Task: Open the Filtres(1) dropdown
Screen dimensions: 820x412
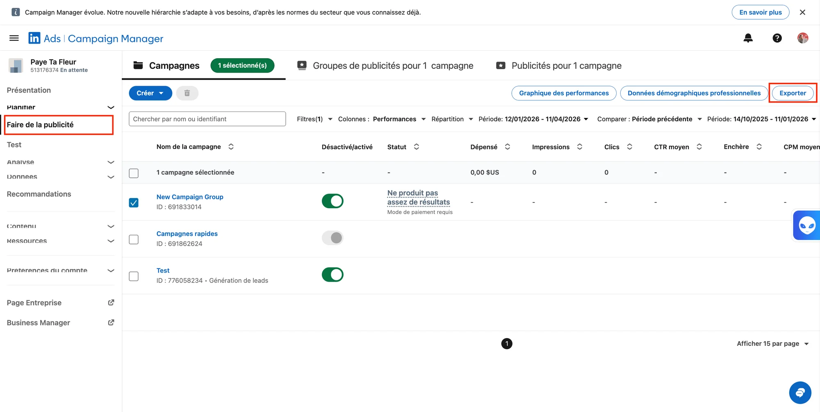Action: (314, 119)
